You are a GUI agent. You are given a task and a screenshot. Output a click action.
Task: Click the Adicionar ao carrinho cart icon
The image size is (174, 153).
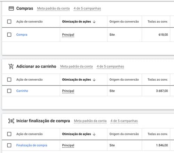pyautogui.click(x=11, y=66)
